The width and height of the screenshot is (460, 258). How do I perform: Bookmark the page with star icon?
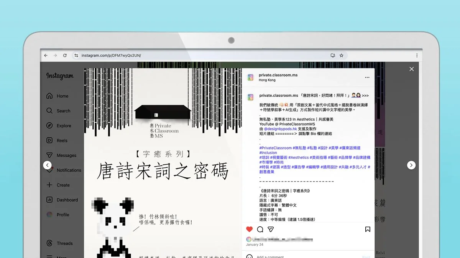click(341, 55)
